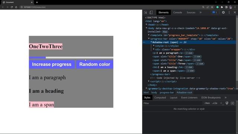The height and width of the screenshot is (134, 238).
Task: Close the DevTools panel
Action: [x=235, y=12]
